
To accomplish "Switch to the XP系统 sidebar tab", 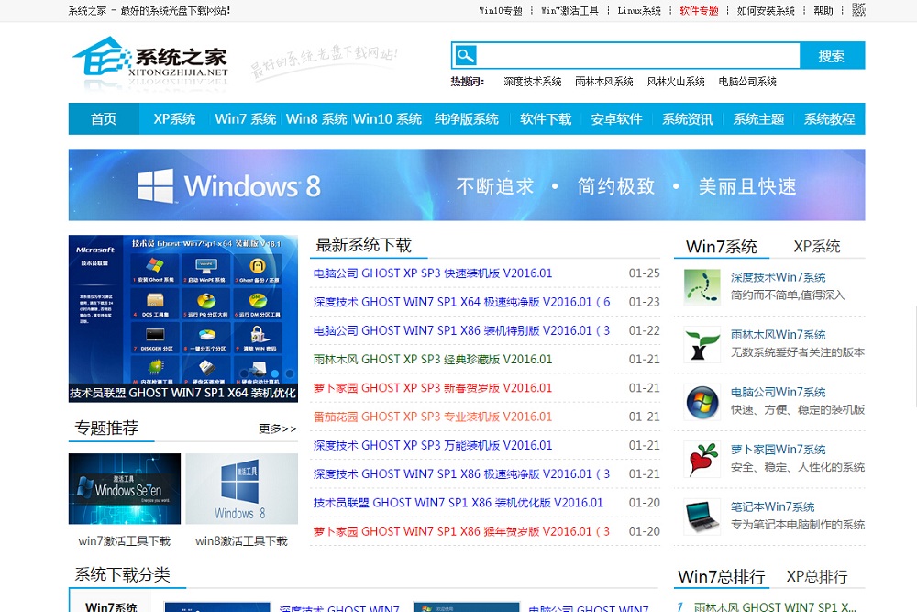I will click(816, 246).
